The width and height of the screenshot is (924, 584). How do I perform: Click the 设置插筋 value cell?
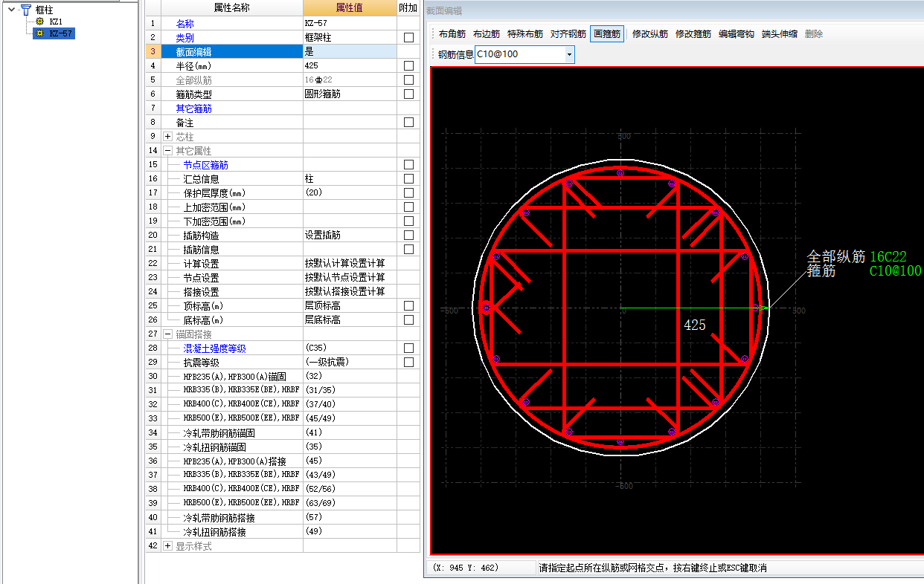coord(350,235)
